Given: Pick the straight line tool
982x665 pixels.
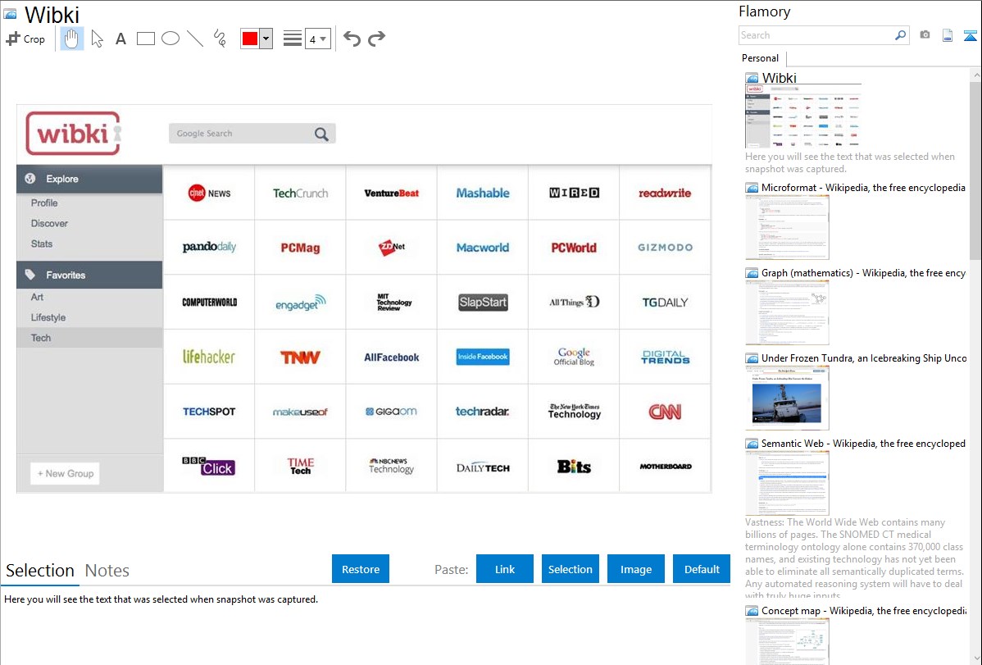Looking at the screenshot, I should 195,39.
